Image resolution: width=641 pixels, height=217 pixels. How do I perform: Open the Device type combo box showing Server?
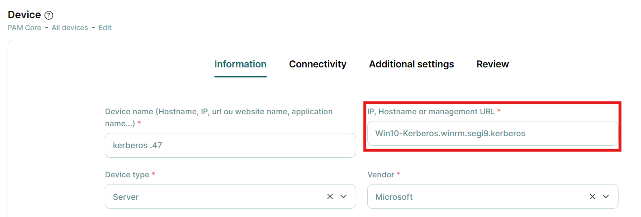(215, 196)
